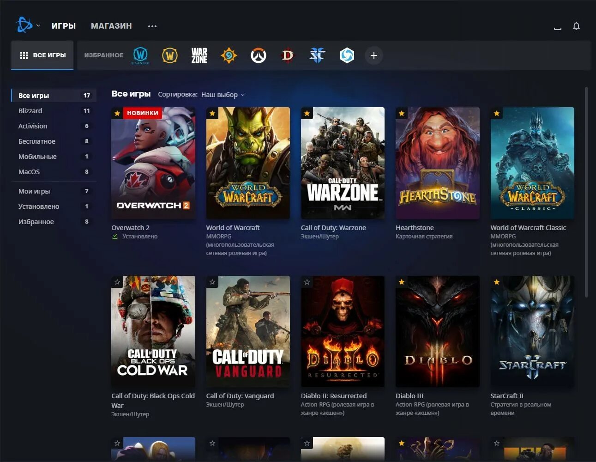
Task: Open Black Ops Cold War cover
Action: point(153,332)
